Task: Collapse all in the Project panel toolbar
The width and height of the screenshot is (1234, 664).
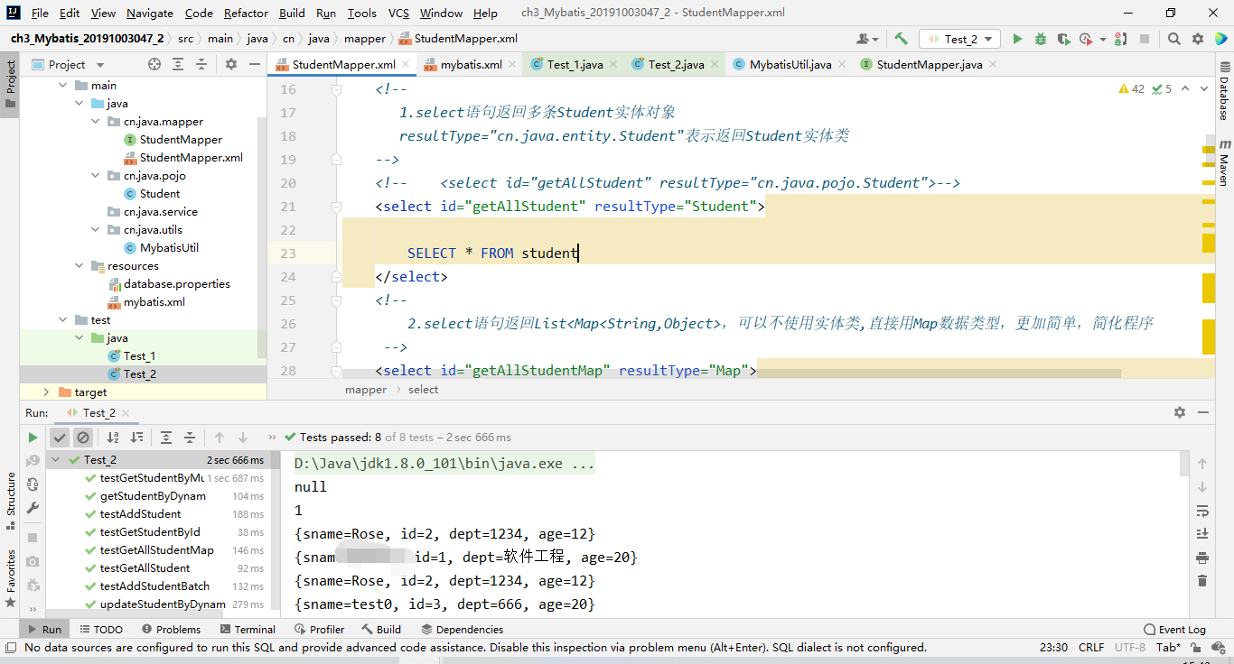Action: tap(201, 64)
